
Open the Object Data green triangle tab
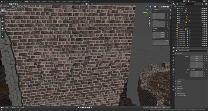173,84
